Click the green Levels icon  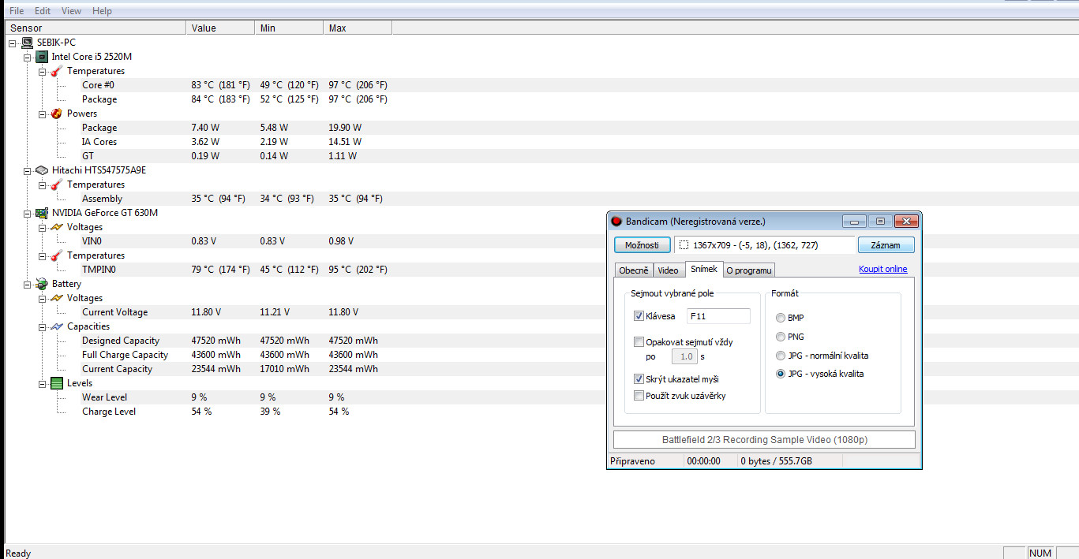coord(56,383)
